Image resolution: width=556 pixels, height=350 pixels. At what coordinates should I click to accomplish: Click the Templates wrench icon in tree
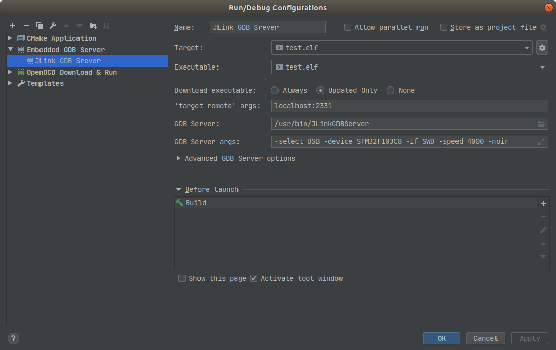click(21, 83)
